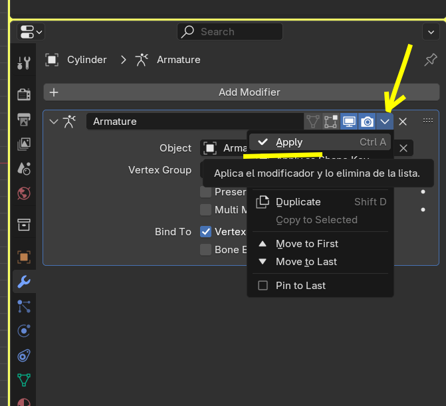Toggle Armature modifier viewport display
The width and height of the screenshot is (446, 406).
point(349,122)
